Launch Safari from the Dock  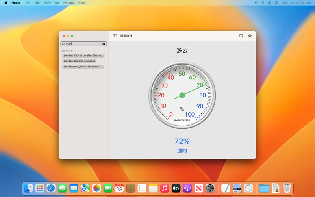(x=51, y=188)
